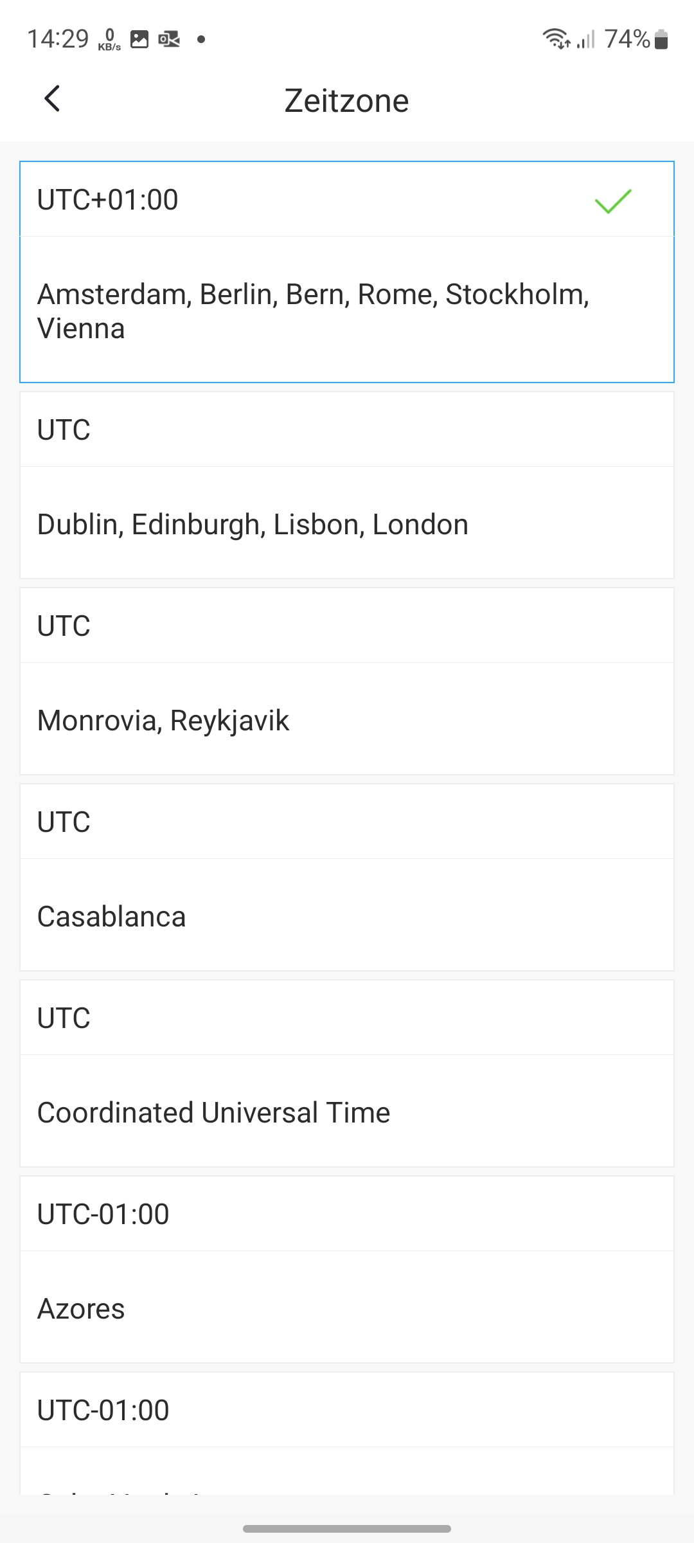This screenshot has height=1543, width=694.
Task: Tap the UTC+01:00 header label
Action: tap(108, 199)
